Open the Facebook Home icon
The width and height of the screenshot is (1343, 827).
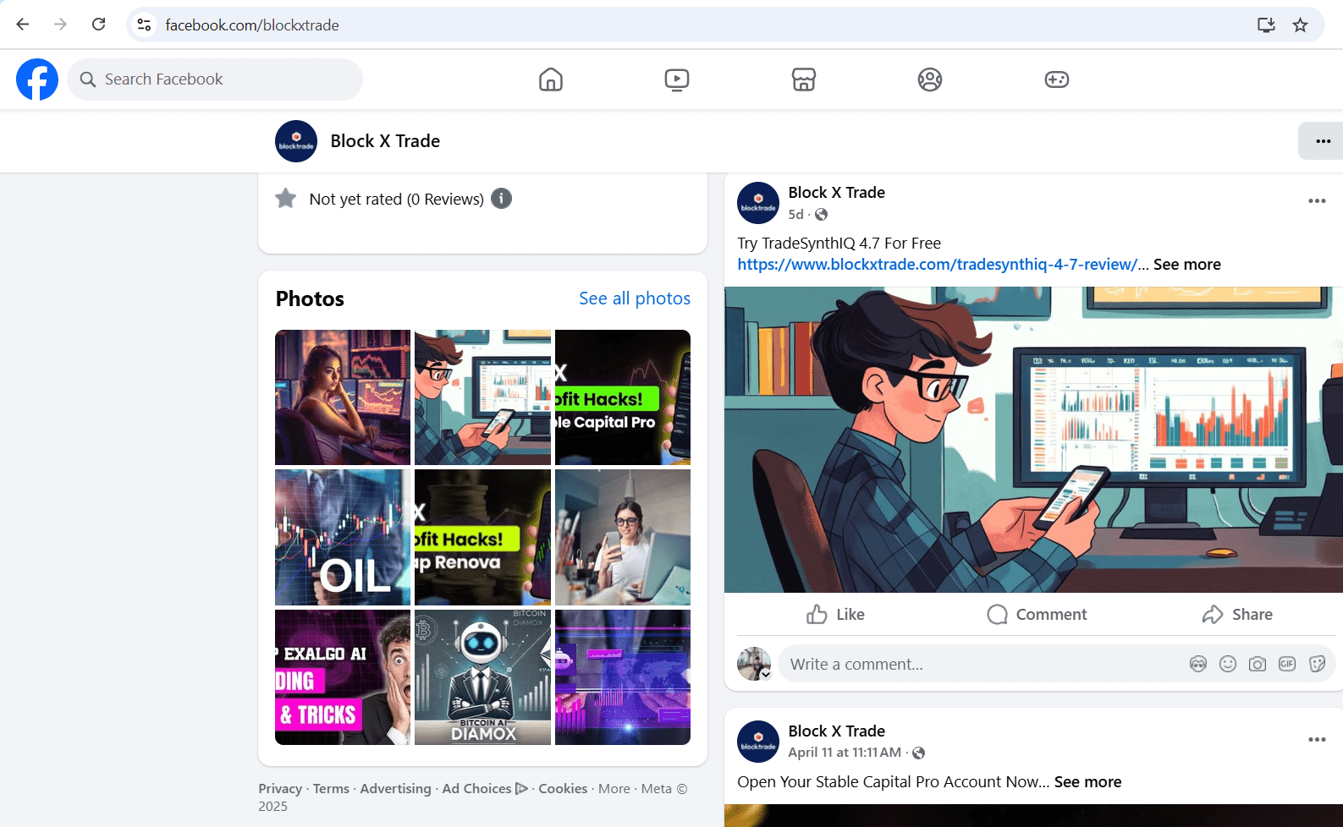pos(551,79)
